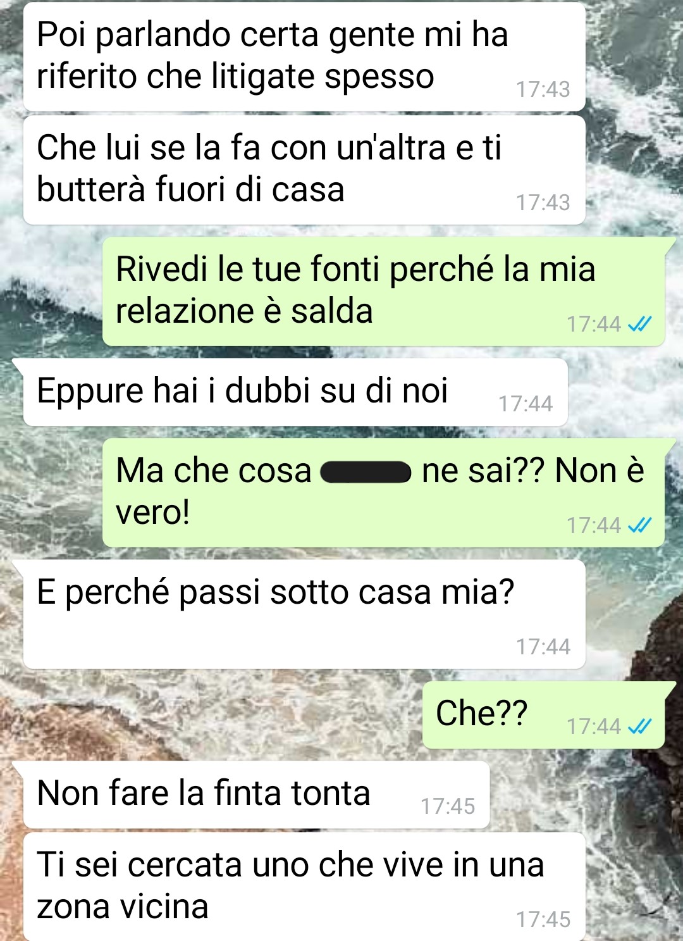Tap the "Rivedi le tue fonti" sent message

(x=384, y=291)
